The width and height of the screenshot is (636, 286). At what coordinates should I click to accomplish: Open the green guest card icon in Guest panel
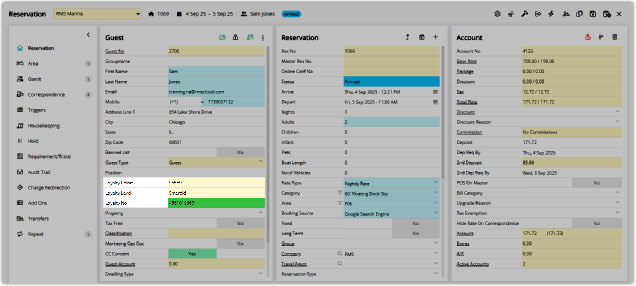(x=222, y=37)
